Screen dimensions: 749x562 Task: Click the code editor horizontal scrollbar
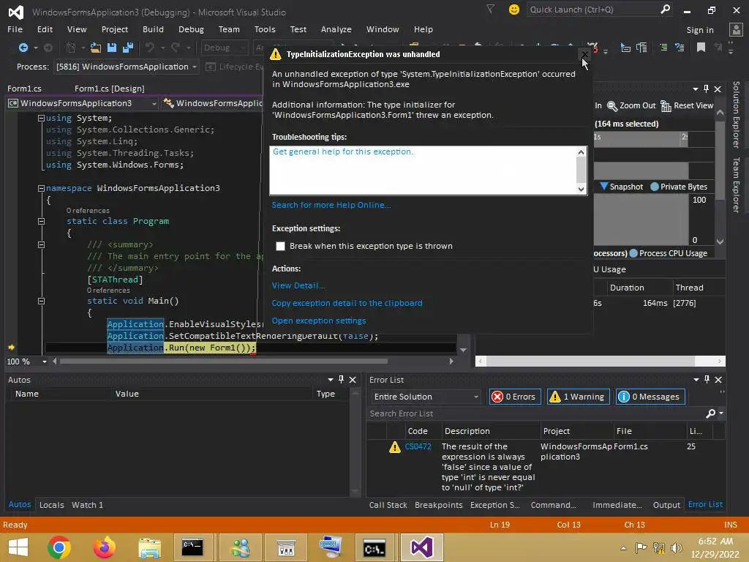pos(223,361)
